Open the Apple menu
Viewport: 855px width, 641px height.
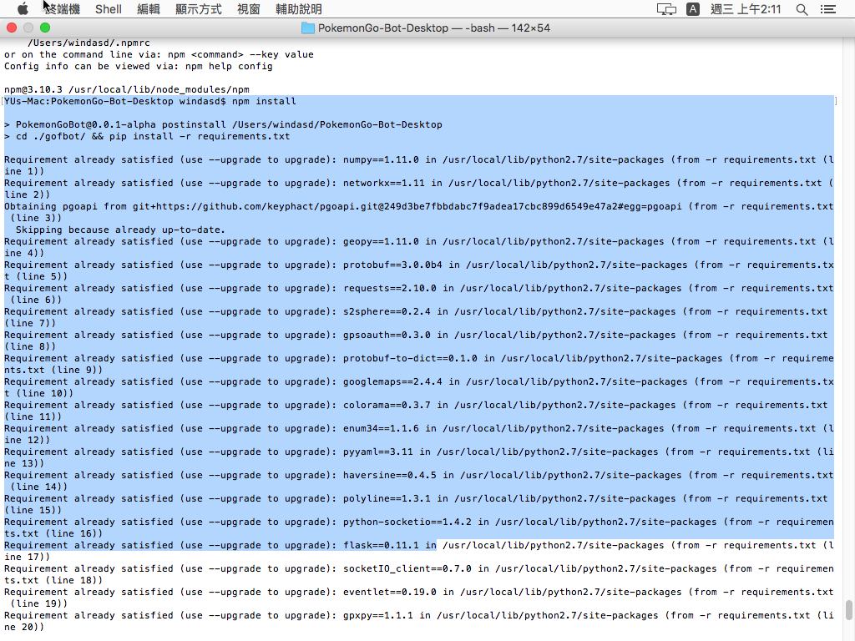(x=23, y=8)
